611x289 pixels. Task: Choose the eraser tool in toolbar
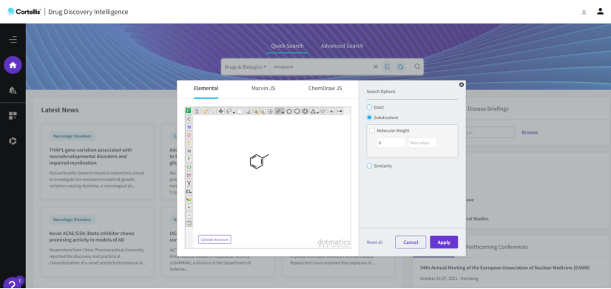248,111
